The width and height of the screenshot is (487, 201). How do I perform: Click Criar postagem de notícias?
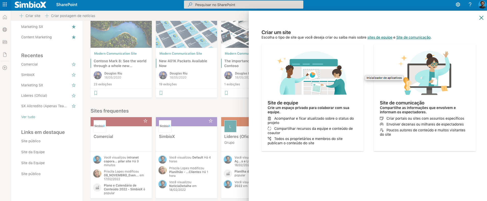click(x=70, y=16)
